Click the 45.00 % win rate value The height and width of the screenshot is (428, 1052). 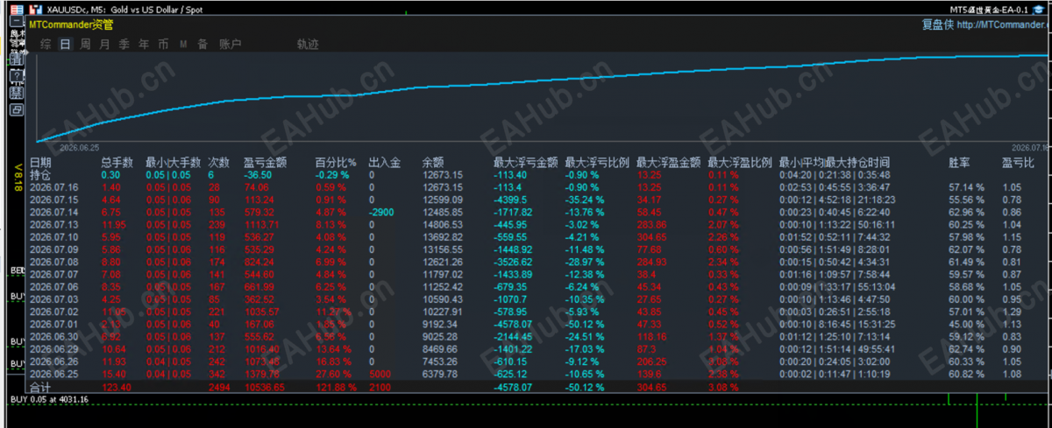pyautogui.click(x=966, y=323)
